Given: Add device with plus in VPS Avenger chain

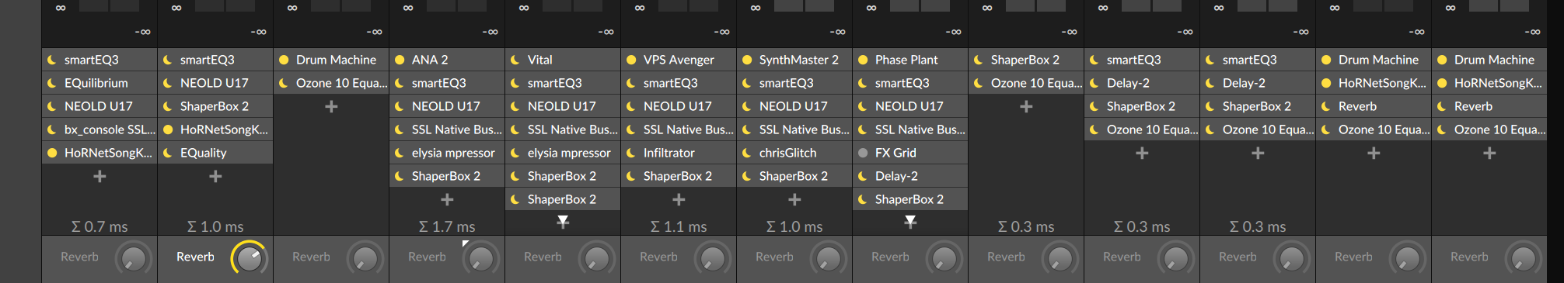Looking at the screenshot, I should point(679,200).
